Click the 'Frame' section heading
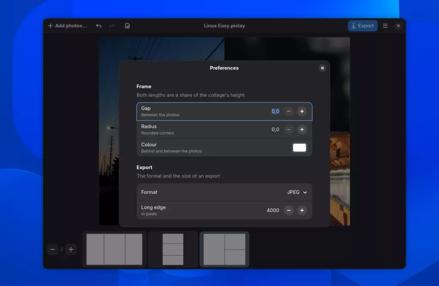Screen dimensions: 439x286 [144, 87]
